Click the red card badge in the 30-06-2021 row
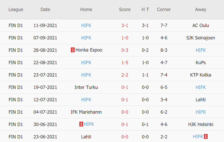The width and height of the screenshot is (224, 142). (81, 124)
